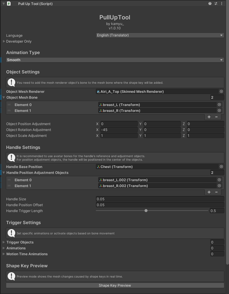Collapse the Object Mesh Bone list

[4, 97]
